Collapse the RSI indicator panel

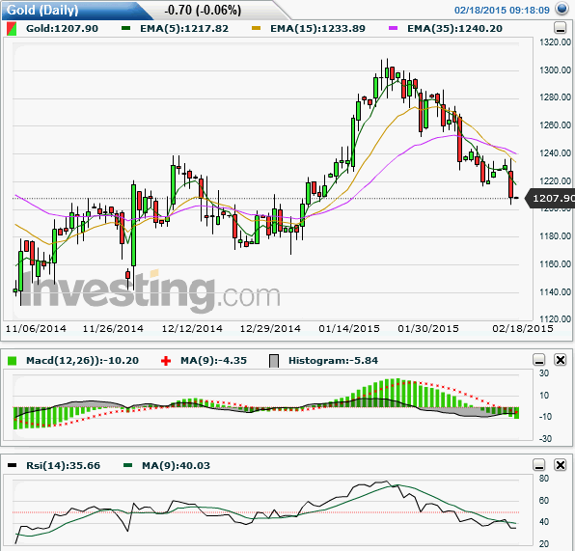pos(538,465)
